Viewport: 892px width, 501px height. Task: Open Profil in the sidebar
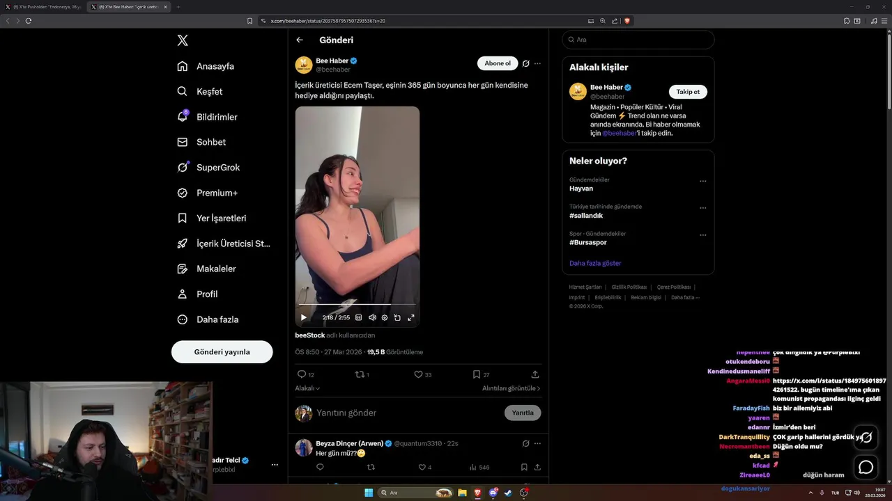point(197,294)
